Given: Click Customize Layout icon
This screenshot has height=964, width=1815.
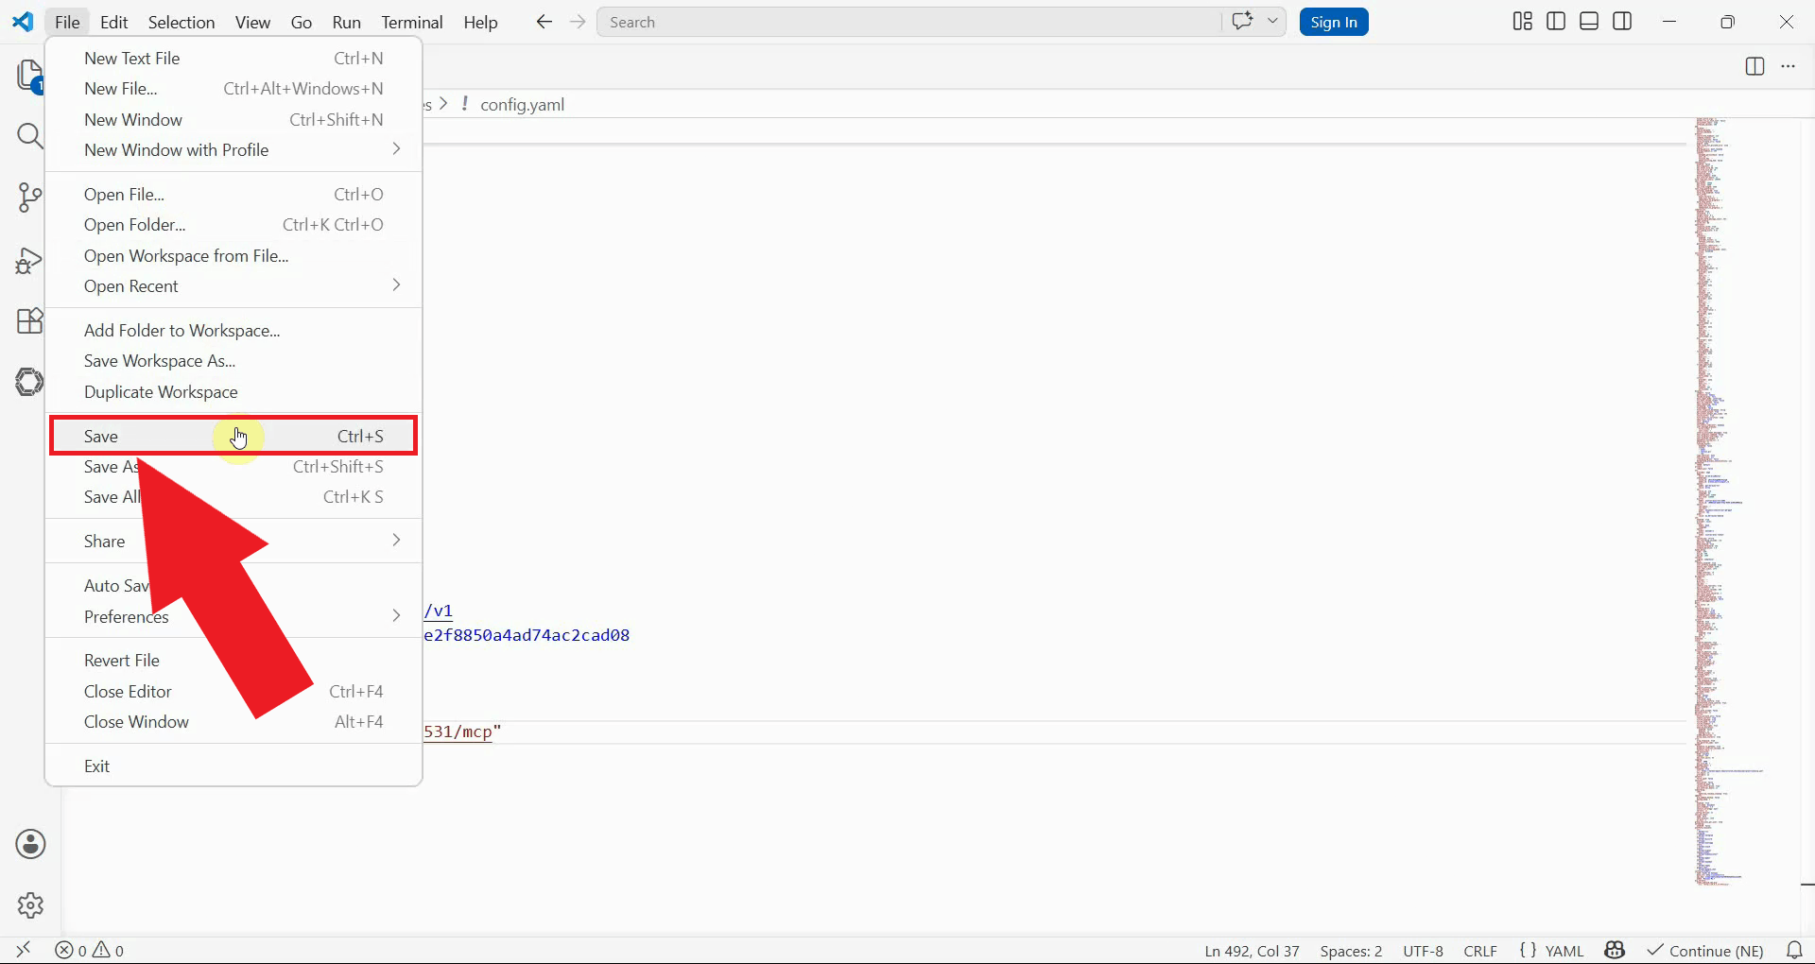Looking at the screenshot, I should pyautogui.click(x=1522, y=22).
